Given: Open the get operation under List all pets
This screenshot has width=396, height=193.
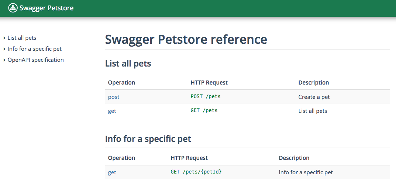Looking at the screenshot, I should click(x=112, y=111).
